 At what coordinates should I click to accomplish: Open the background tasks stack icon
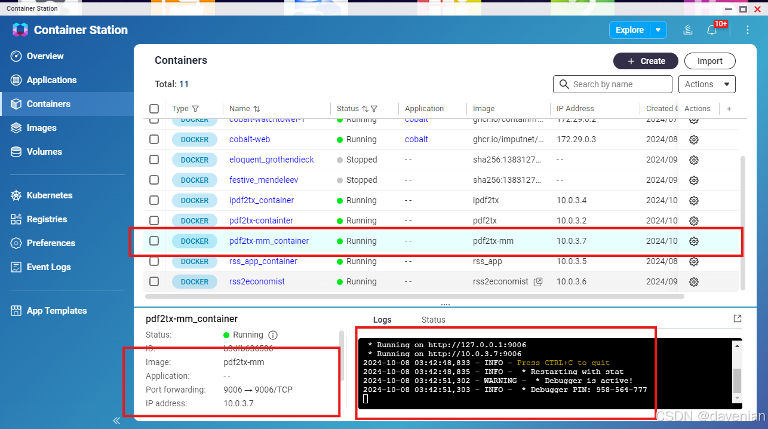(688, 30)
